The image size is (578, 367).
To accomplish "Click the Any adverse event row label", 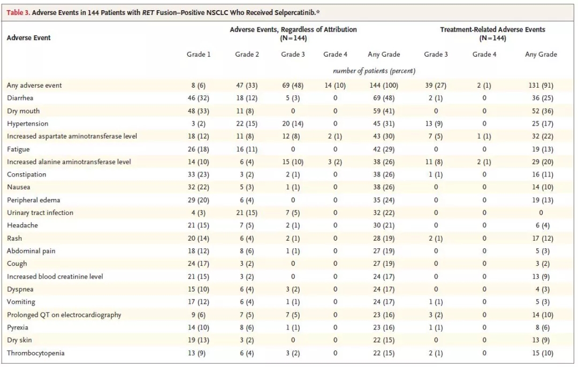I will (x=34, y=86).
